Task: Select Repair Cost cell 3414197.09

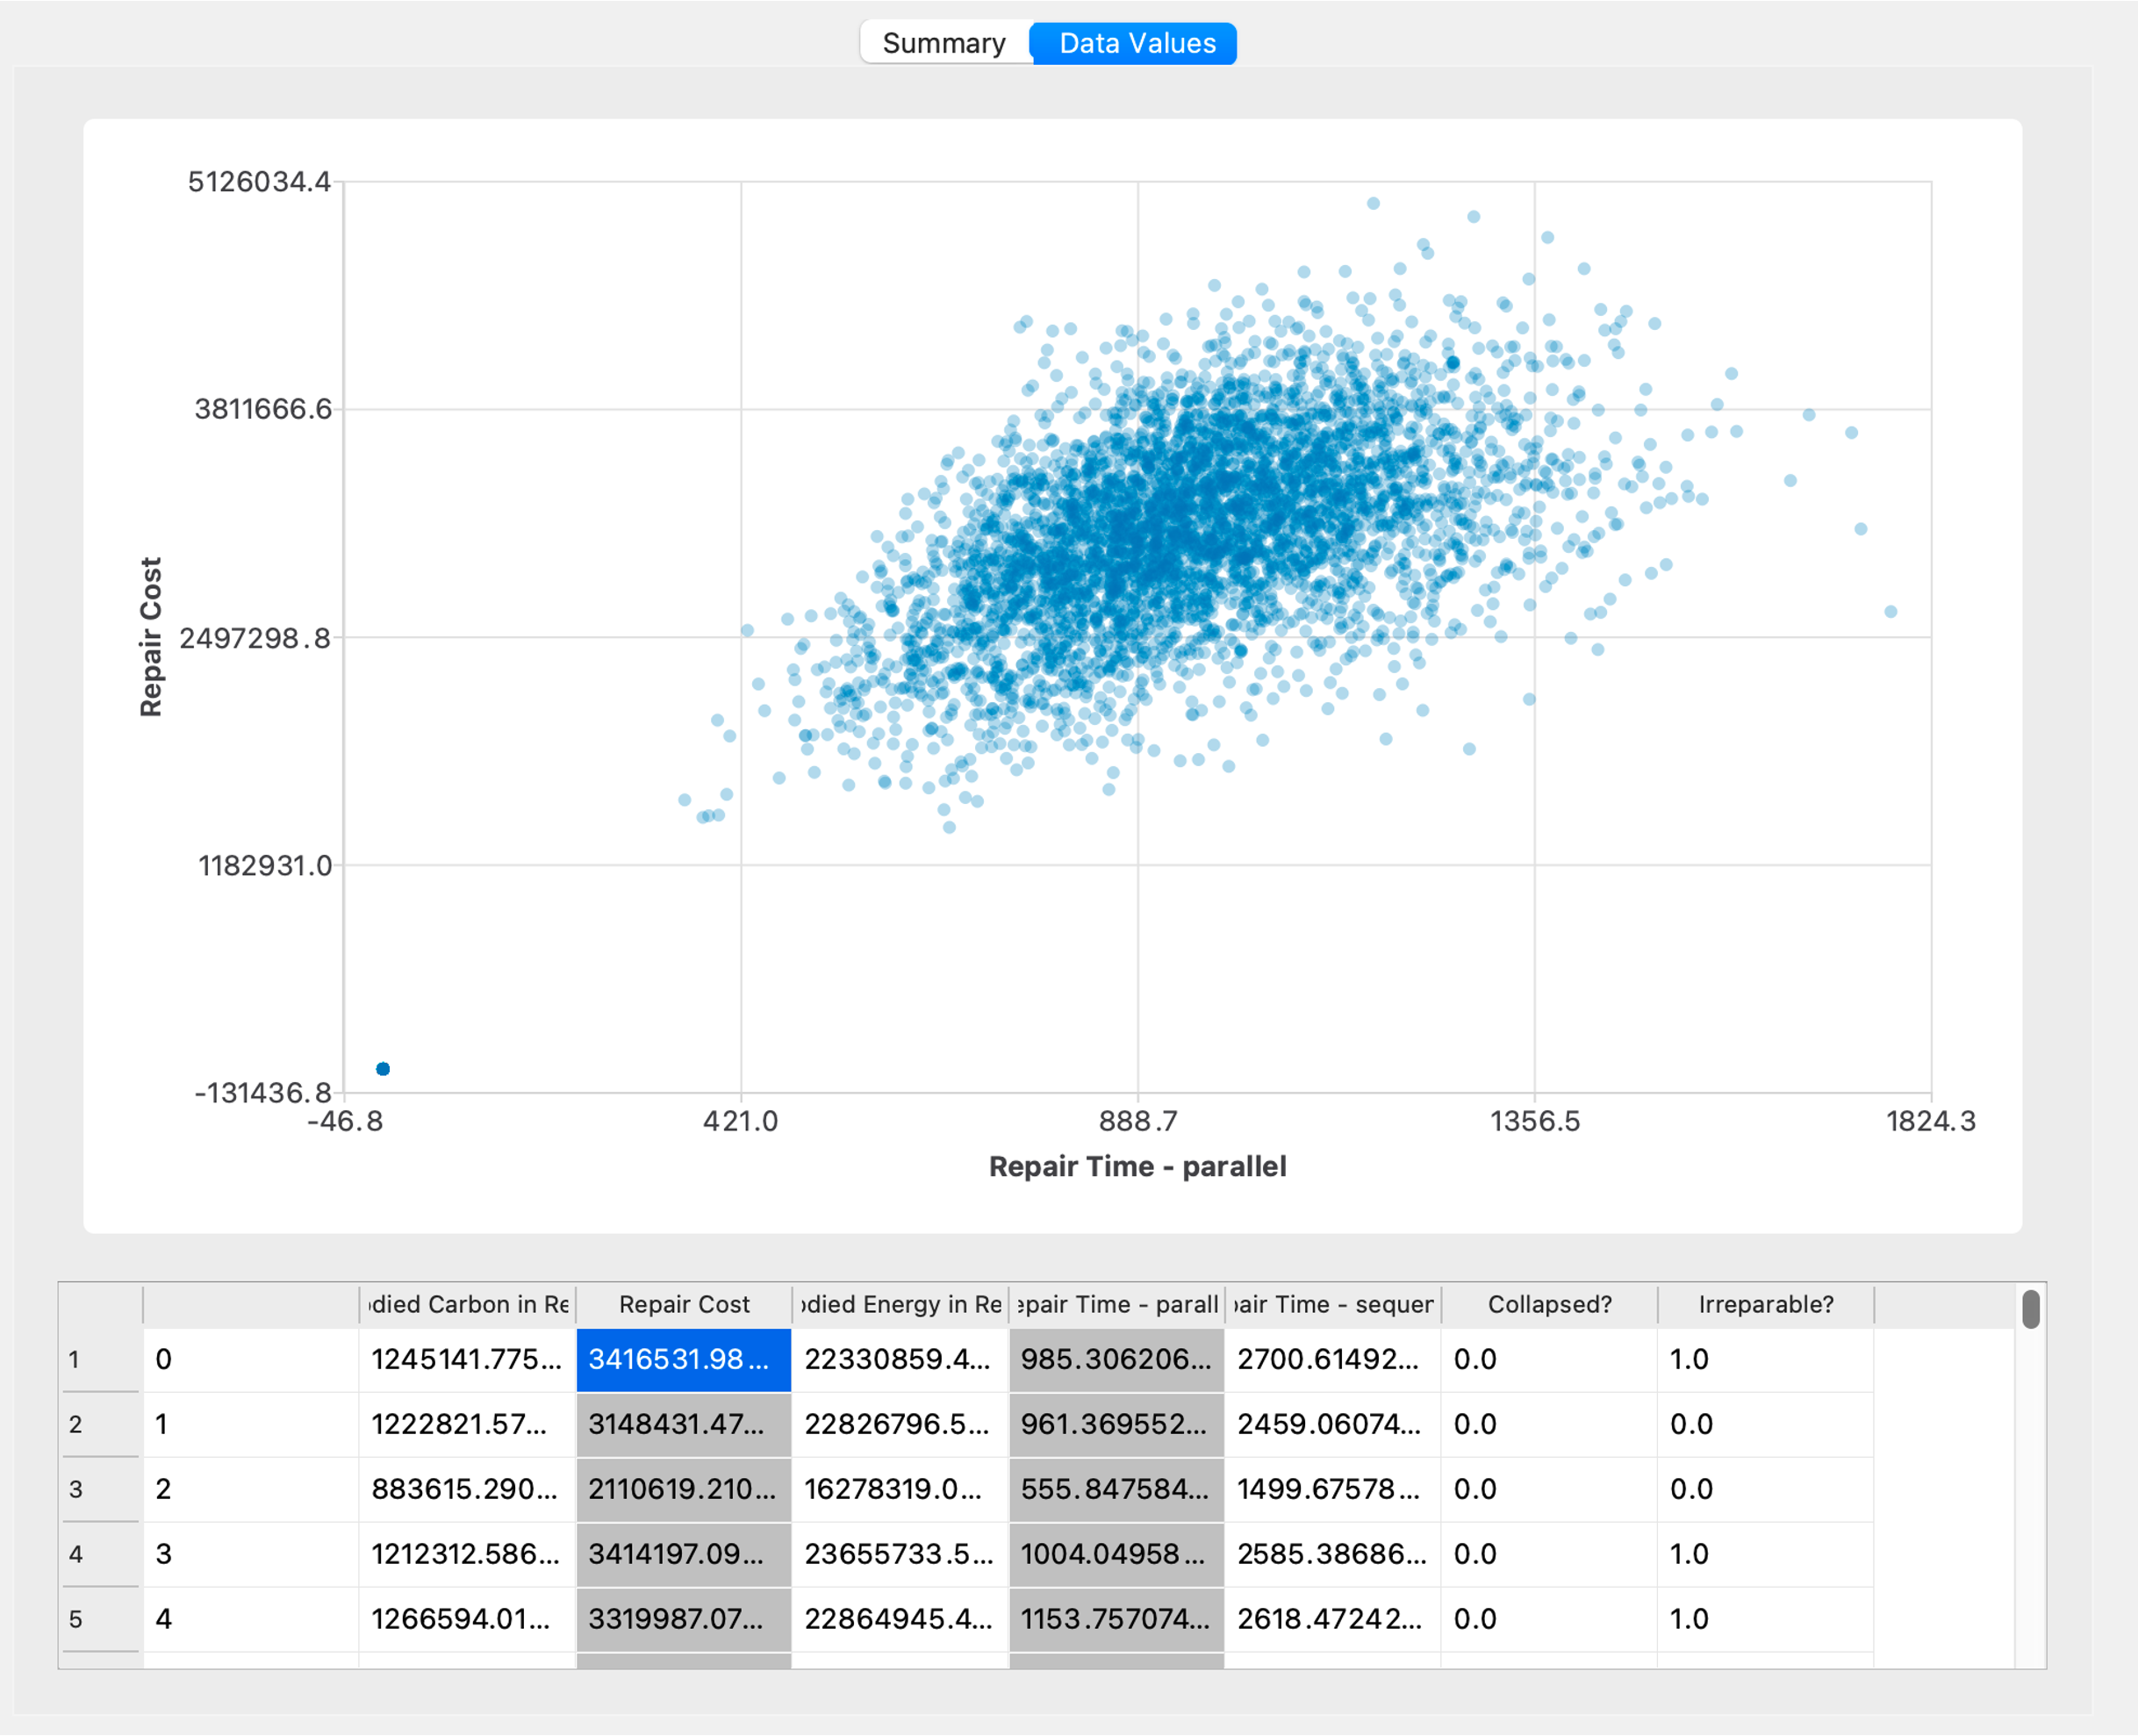Action: pos(684,1554)
